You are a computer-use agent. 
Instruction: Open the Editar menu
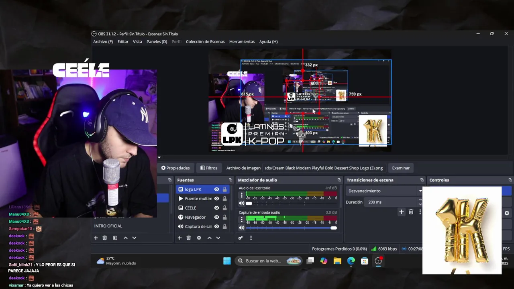pyautogui.click(x=123, y=42)
